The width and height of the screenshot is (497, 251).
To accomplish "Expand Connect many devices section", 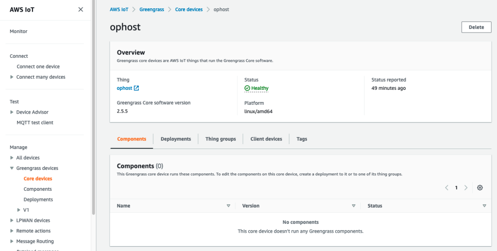I will [x=12, y=77].
